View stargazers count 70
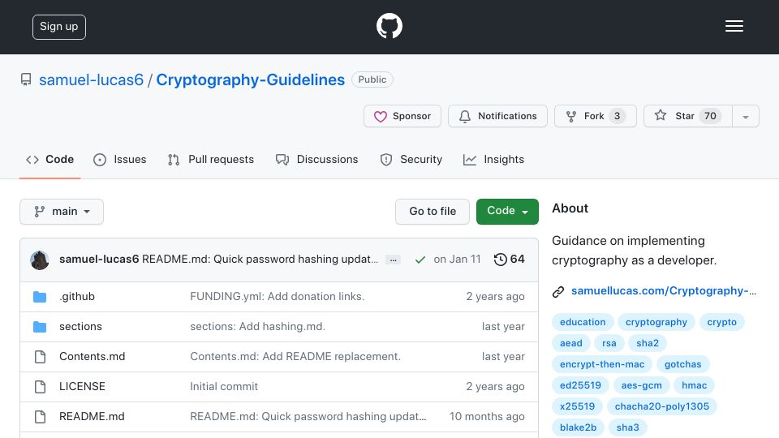The width and height of the screenshot is (779, 438). point(711,116)
